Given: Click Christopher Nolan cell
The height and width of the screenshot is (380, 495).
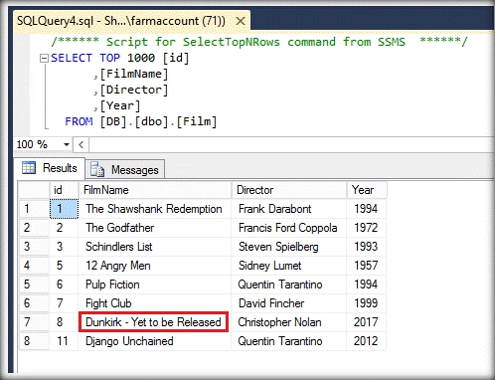Looking at the screenshot, I should pos(289,322).
